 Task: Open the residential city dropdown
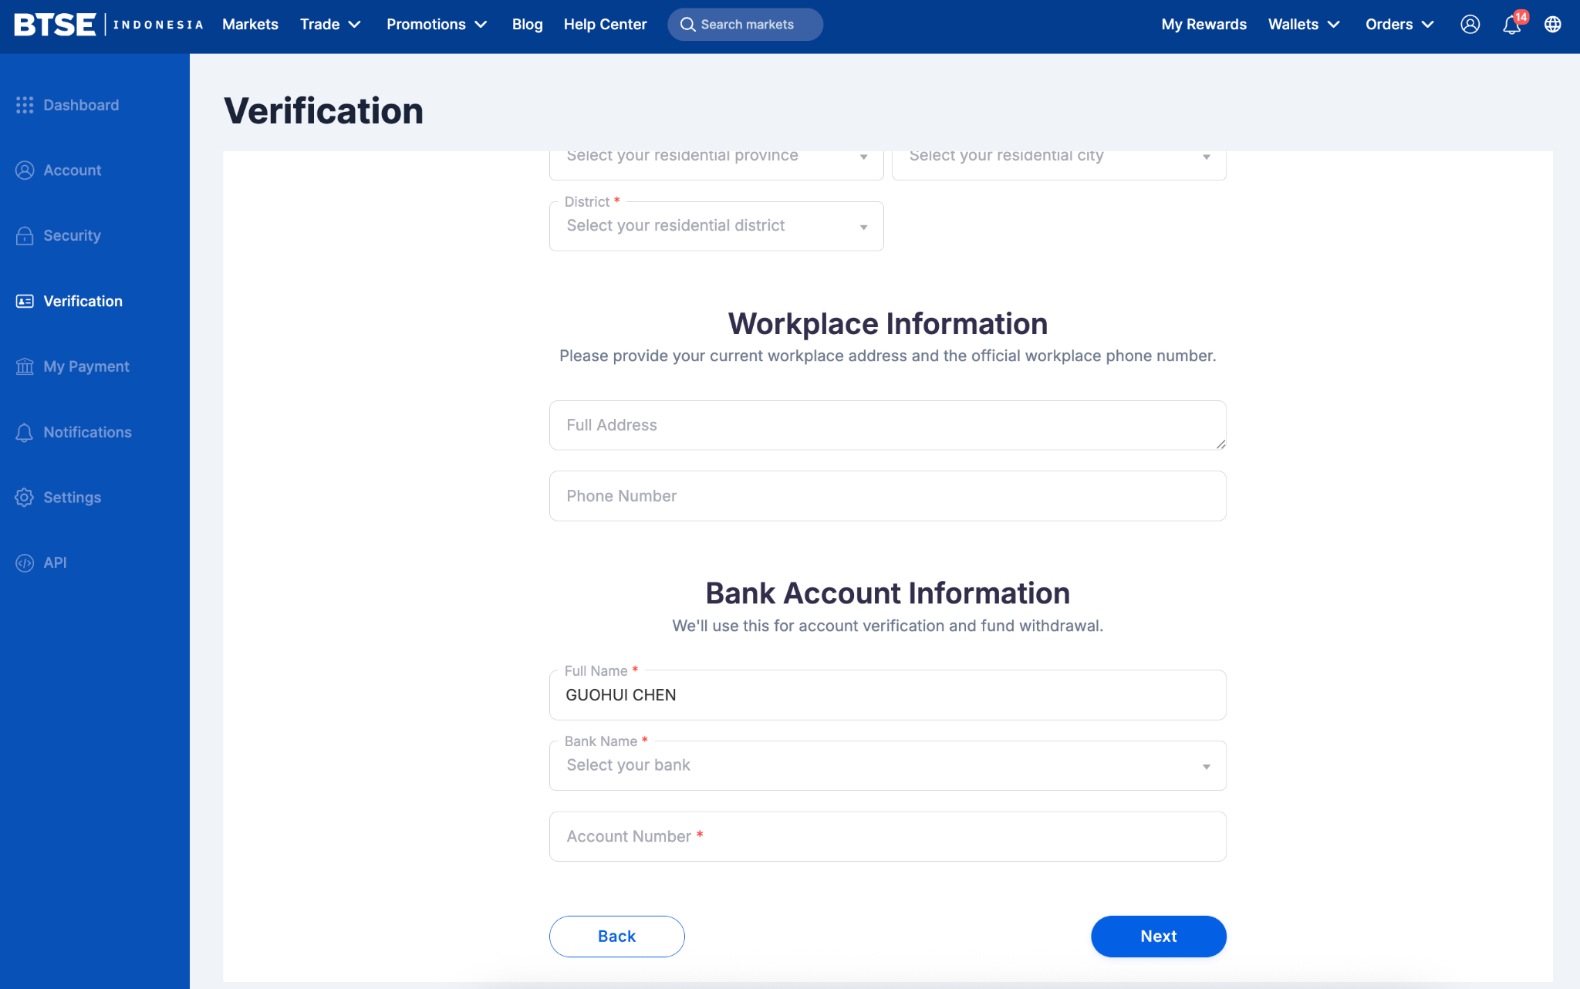tap(1059, 165)
